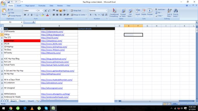Image resolution: width=198 pixels, height=111 pixels.
Task: Apply the fill color bucket
Action: [x=43, y=15]
